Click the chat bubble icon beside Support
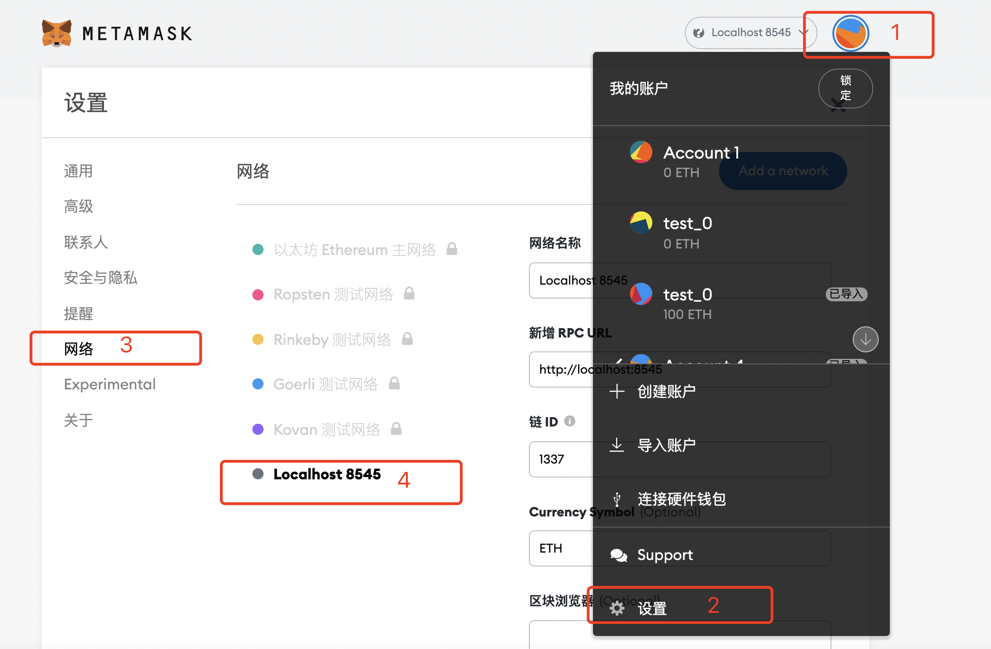 [x=618, y=555]
